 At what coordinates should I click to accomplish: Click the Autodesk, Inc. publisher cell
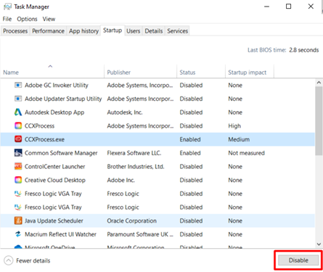[125, 112]
